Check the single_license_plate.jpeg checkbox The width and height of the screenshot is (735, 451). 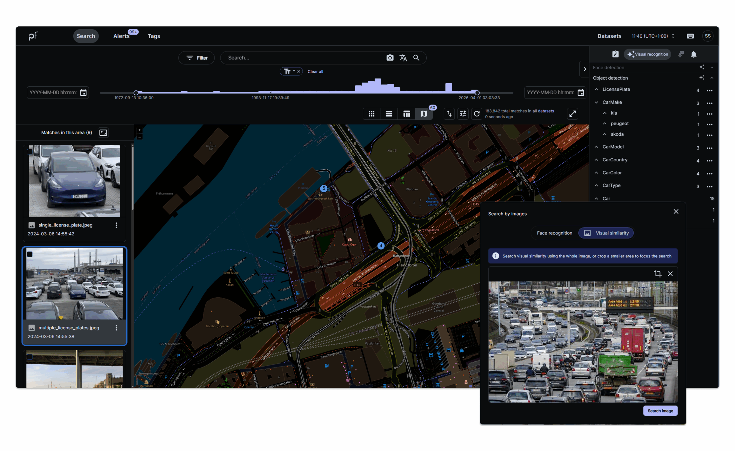point(30,152)
